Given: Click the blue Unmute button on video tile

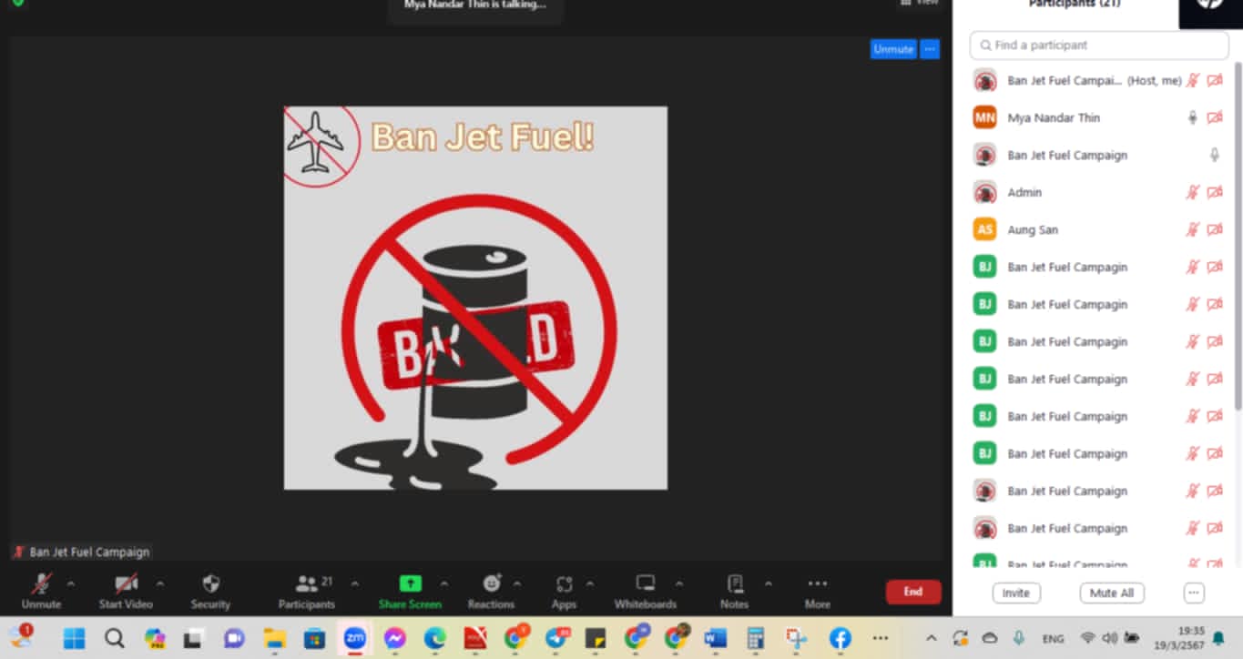Looking at the screenshot, I should click(x=893, y=49).
